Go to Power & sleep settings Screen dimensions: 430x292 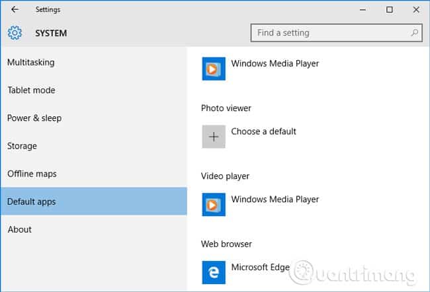34,118
